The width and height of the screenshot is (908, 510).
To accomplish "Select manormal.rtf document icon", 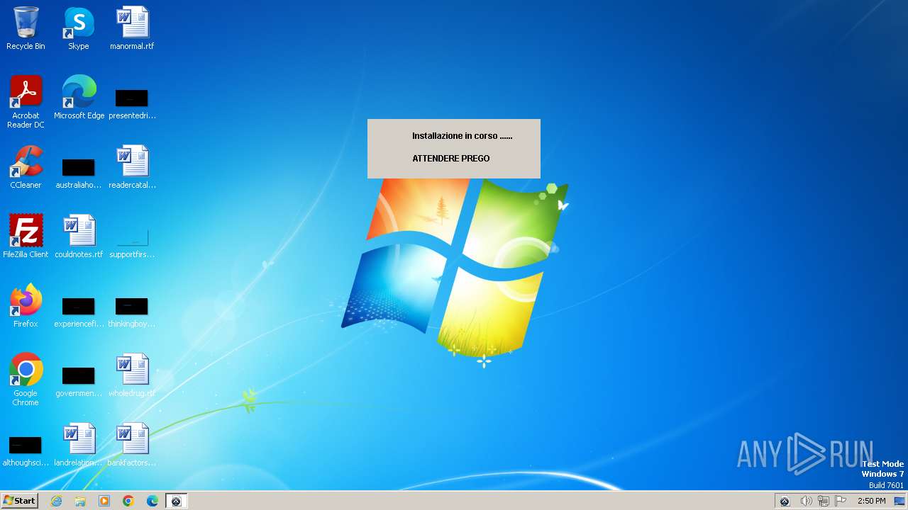I will click(x=132, y=28).
